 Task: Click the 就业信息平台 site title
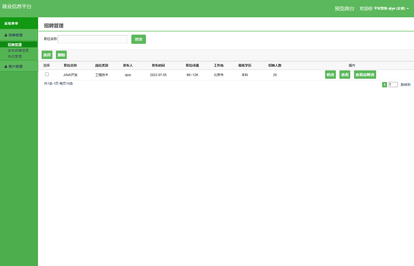pos(17,6)
